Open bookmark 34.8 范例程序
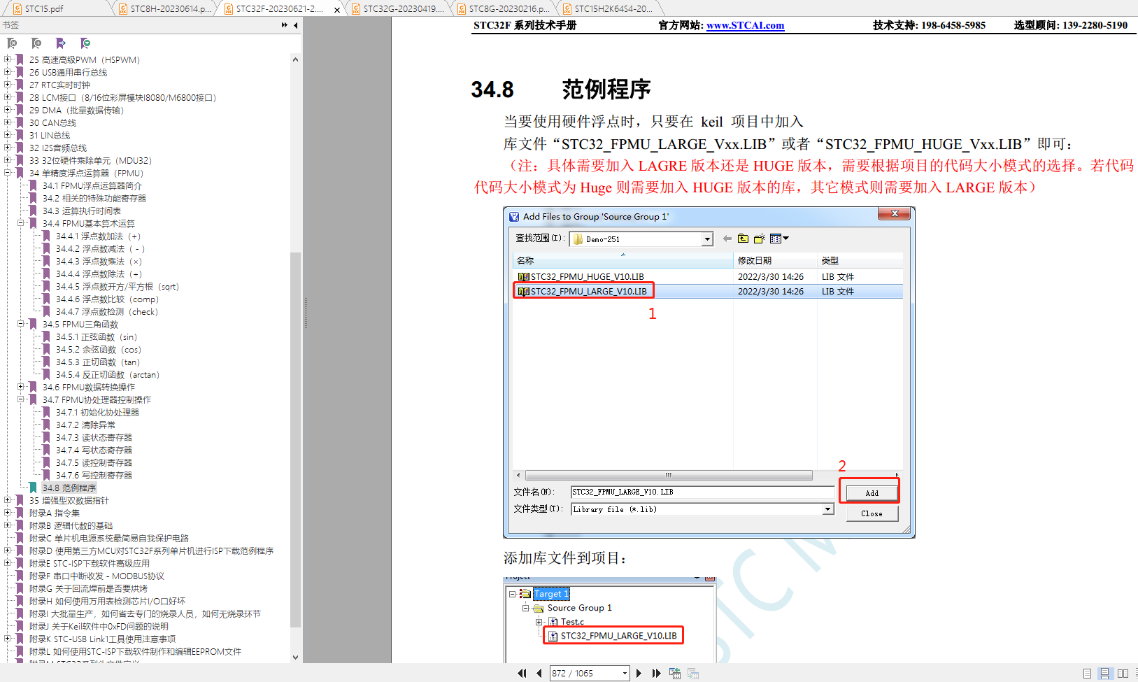The height and width of the screenshot is (682, 1138). click(x=69, y=488)
